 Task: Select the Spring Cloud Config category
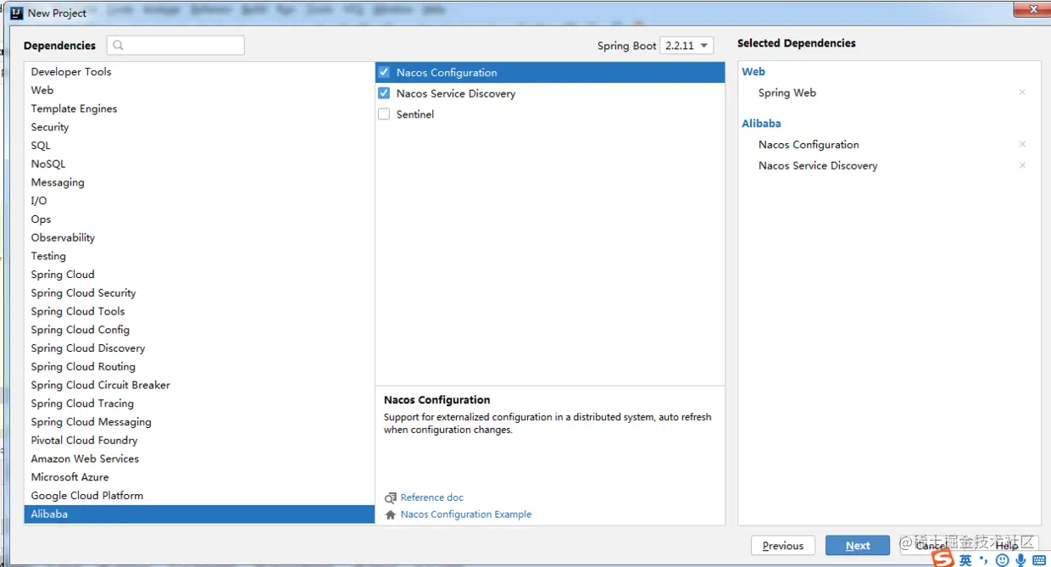coord(199,330)
